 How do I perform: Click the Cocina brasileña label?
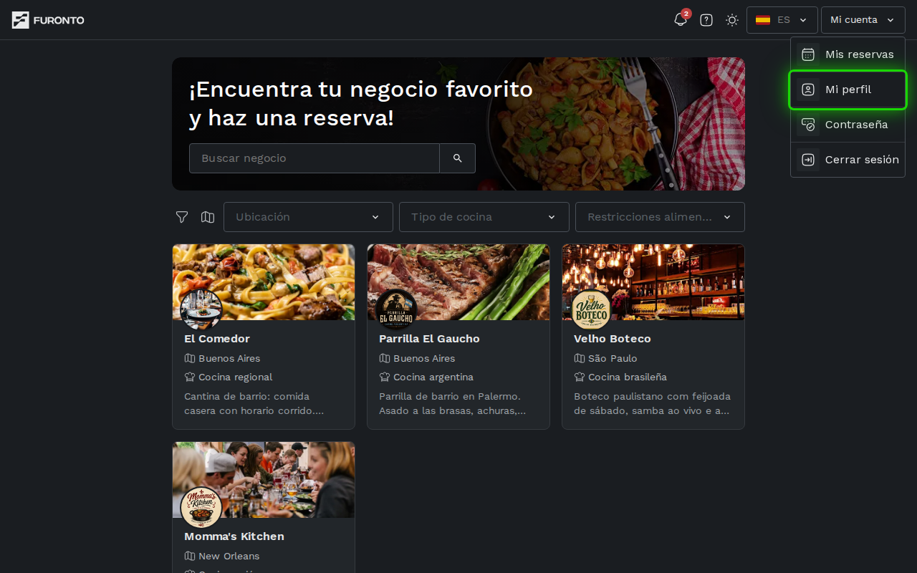(x=628, y=377)
